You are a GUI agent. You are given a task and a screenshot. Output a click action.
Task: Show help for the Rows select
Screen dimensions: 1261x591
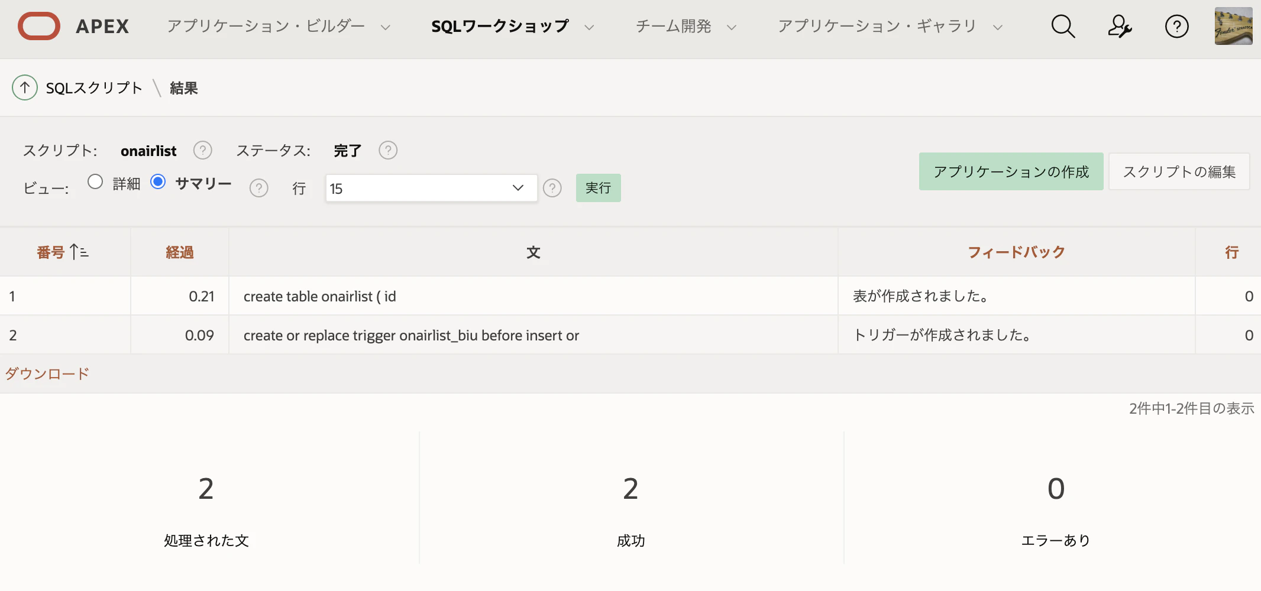point(552,189)
